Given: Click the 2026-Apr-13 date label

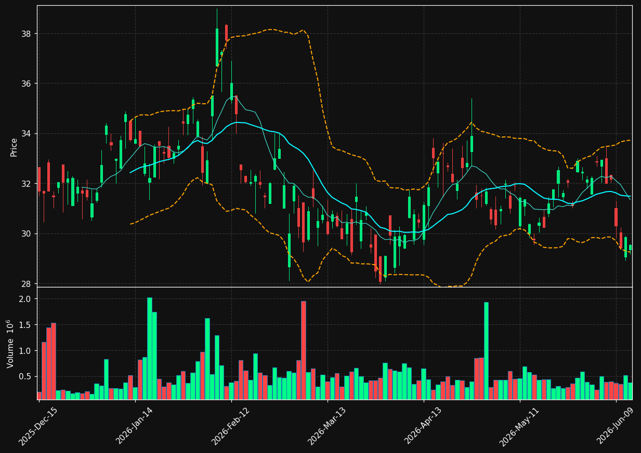Looking at the screenshot, I should [423, 427].
